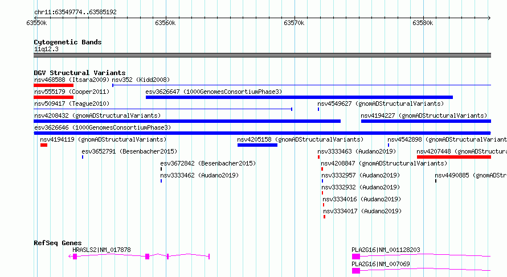The image size is (507, 277).
Task: Open nsv3333462 (Audano2019) label
Action: (199, 175)
